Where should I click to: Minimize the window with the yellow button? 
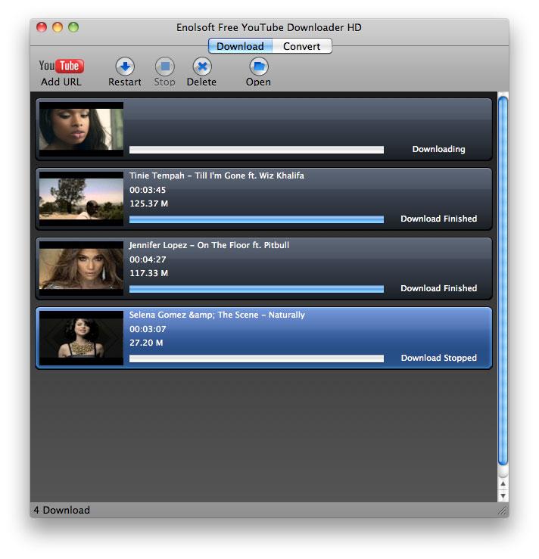58,27
